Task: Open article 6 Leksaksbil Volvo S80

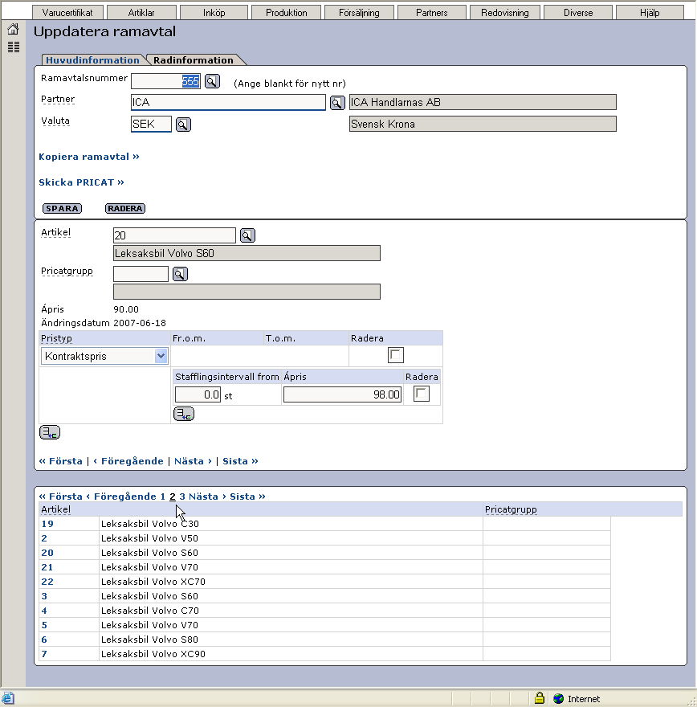Action: pyautogui.click(x=44, y=639)
